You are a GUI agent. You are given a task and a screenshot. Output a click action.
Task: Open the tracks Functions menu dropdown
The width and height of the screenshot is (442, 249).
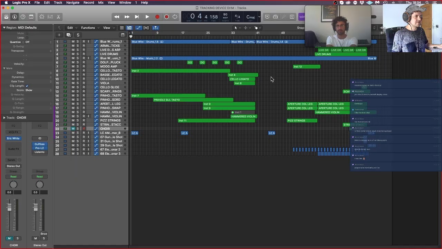pos(89,28)
